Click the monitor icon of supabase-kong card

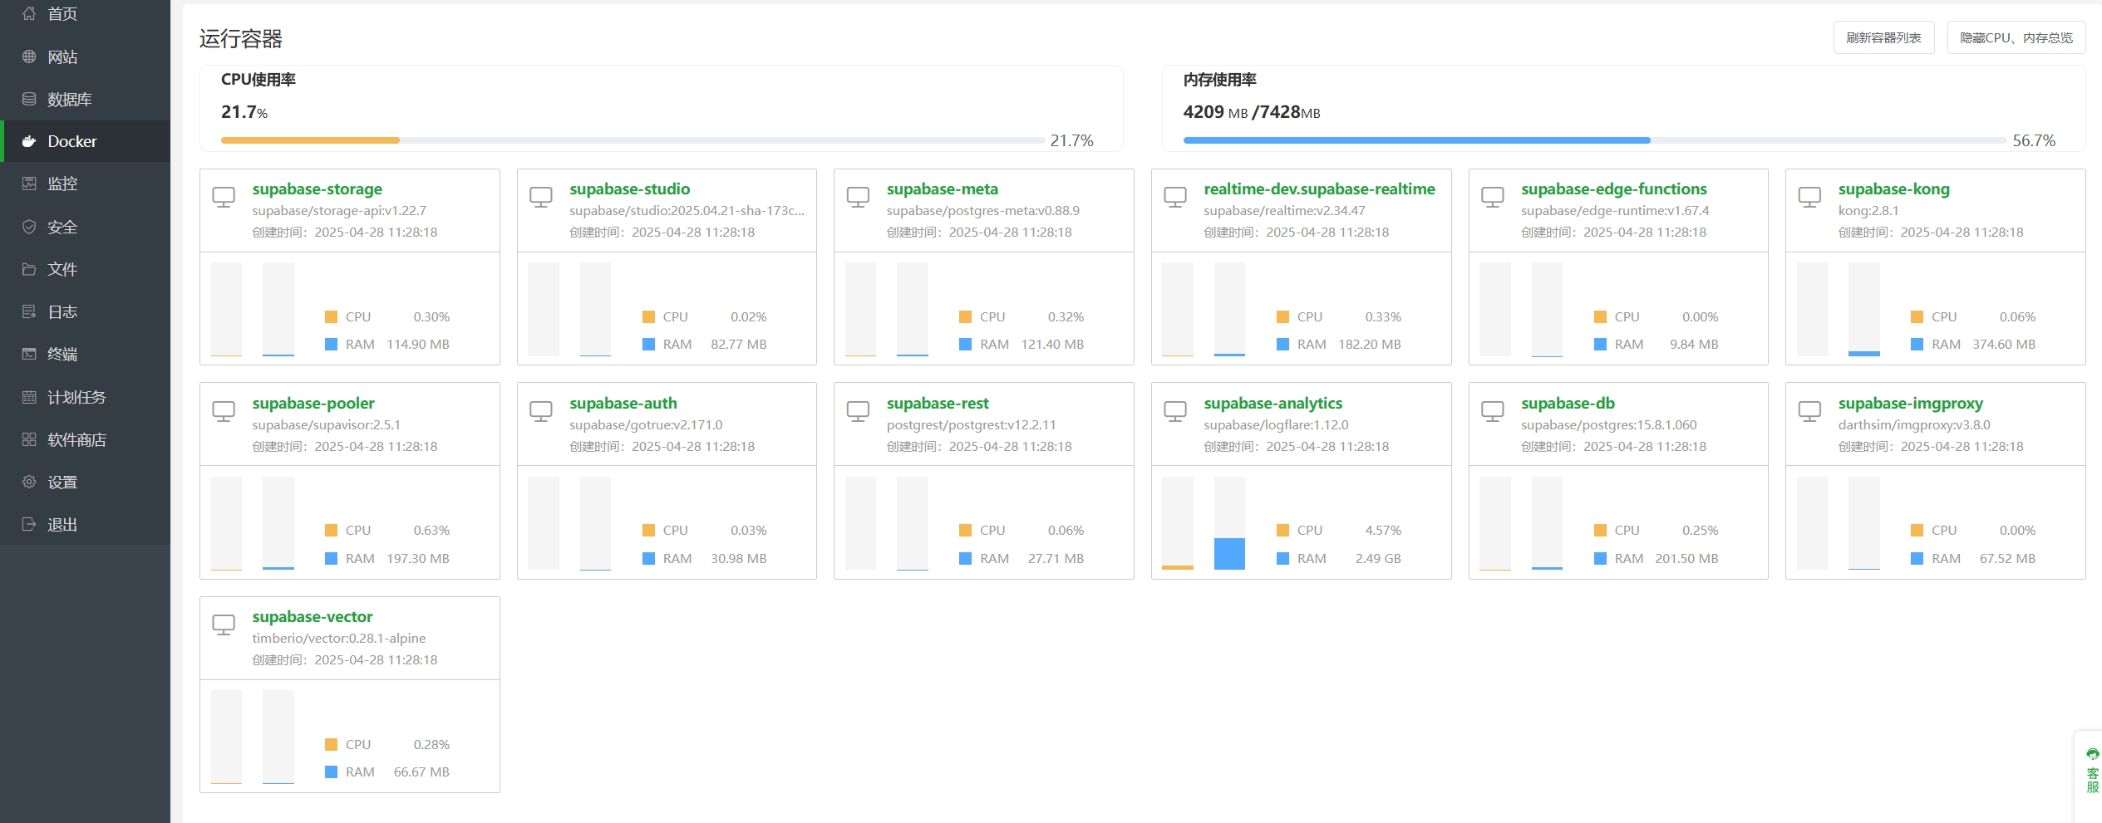[x=1809, y=197]
